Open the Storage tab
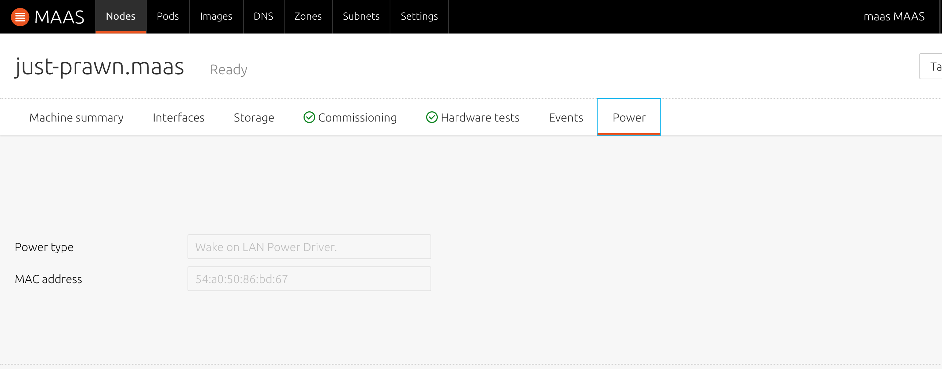The height and width of the screenshot is (369, 942). pyautogui.click(x=254, y=118)
